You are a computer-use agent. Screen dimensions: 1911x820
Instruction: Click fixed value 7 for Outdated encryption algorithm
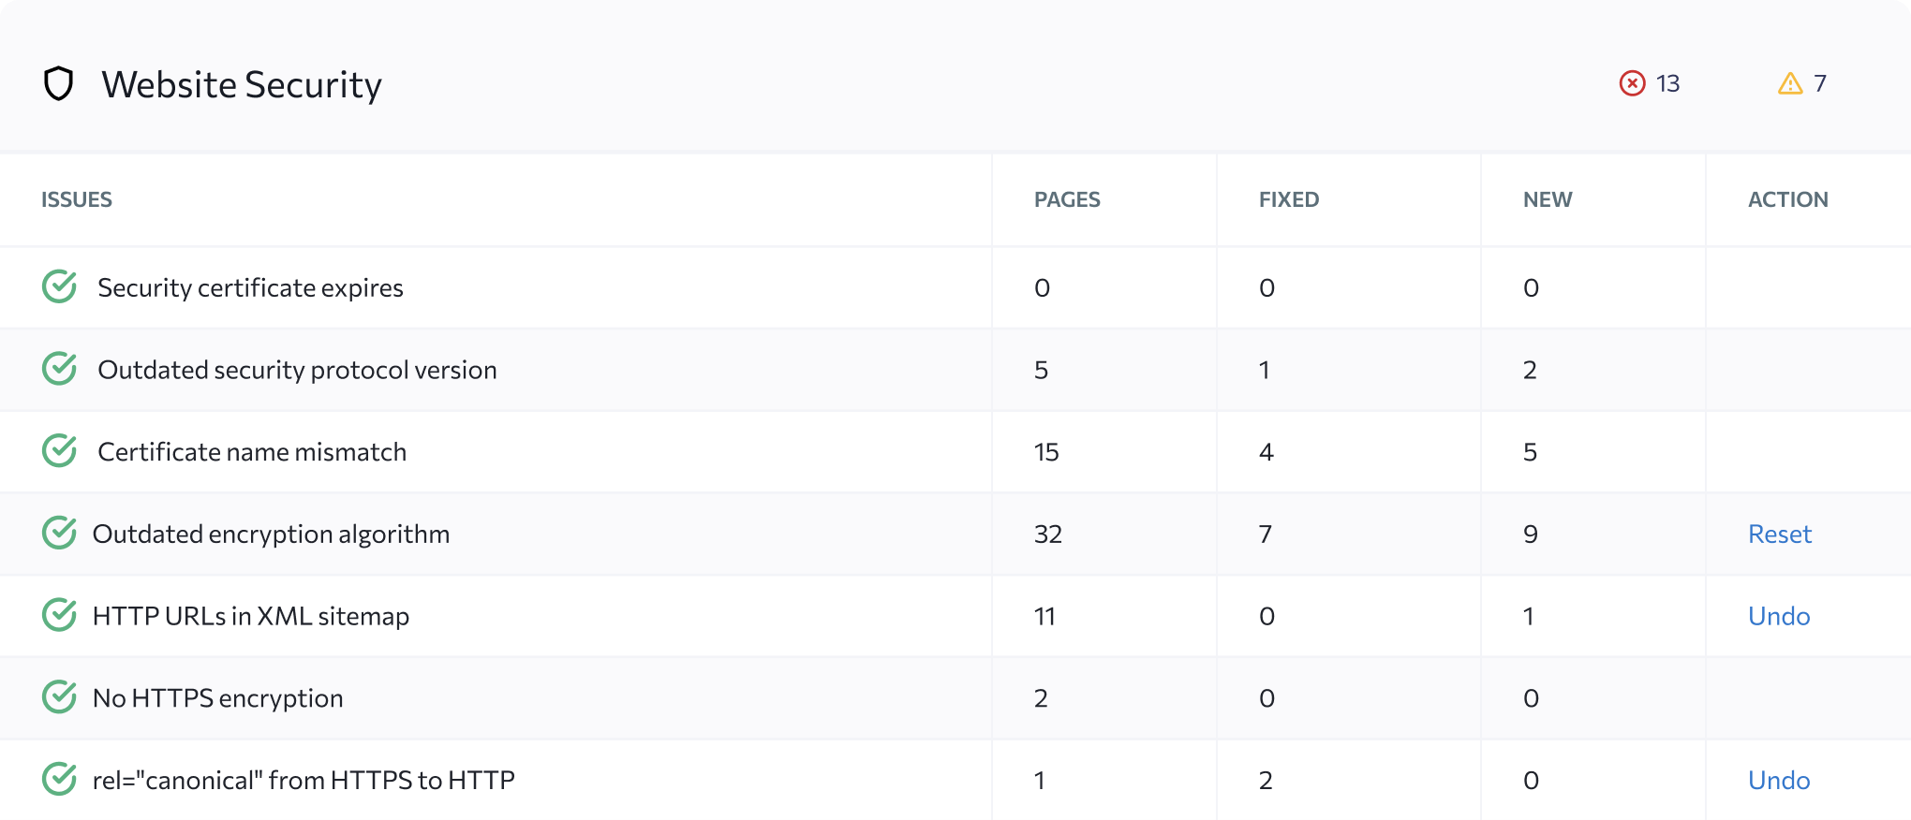(x=1266, y=534)
